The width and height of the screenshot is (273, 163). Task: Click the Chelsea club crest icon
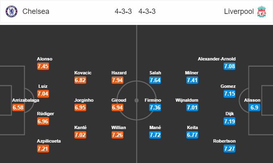[x=11, y=11]
